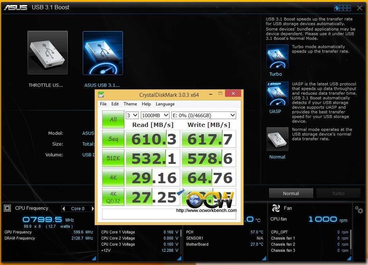Open the File menu in CrystalDiskMark
The width and height of the screenshot is (368, 265).
103,104
